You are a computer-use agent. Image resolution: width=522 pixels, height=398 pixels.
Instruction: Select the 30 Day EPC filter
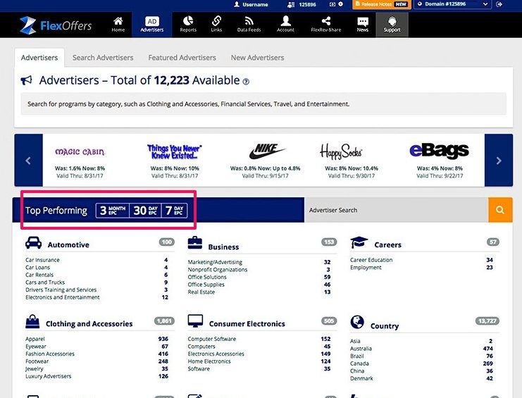[146, 210]
